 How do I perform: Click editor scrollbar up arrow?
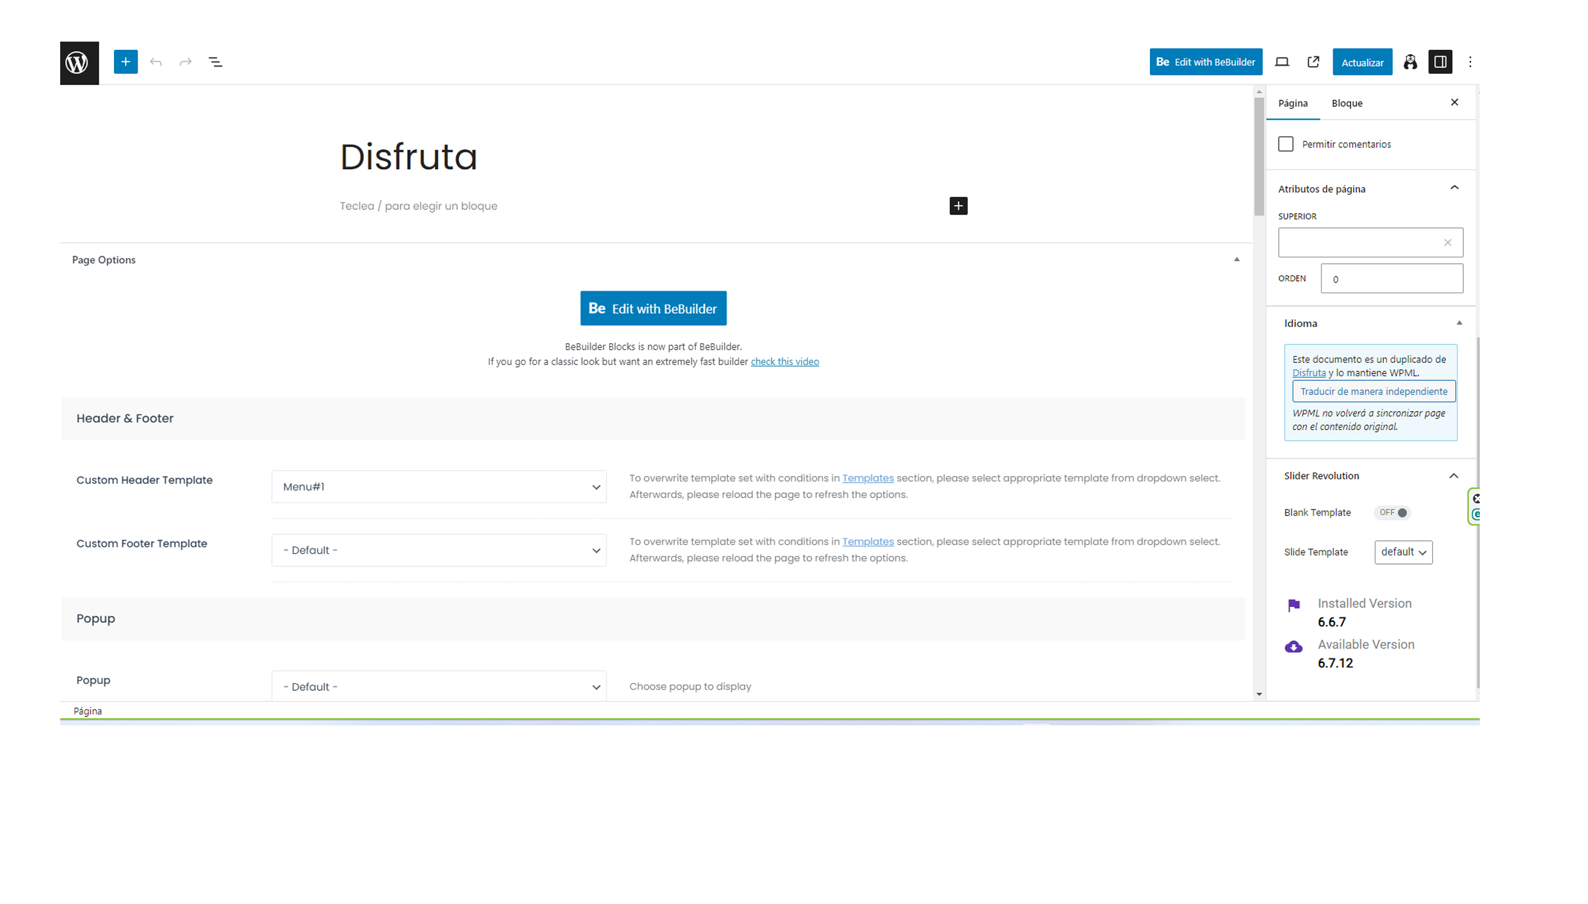pos(1259,92)
